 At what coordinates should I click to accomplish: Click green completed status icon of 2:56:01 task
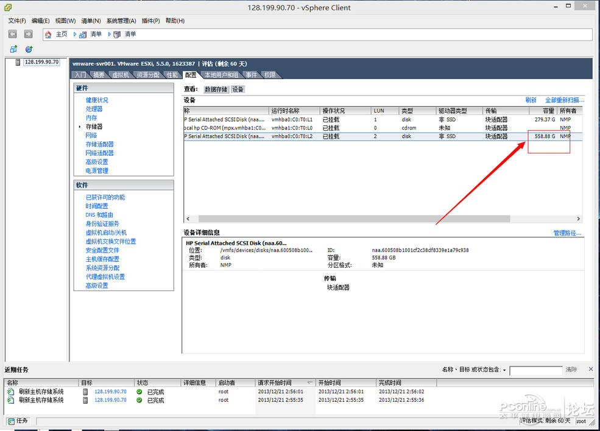coord(139,391)
